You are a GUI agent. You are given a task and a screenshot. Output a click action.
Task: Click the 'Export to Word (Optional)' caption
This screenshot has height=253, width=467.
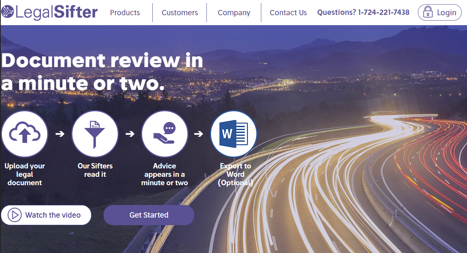(235, 174)
